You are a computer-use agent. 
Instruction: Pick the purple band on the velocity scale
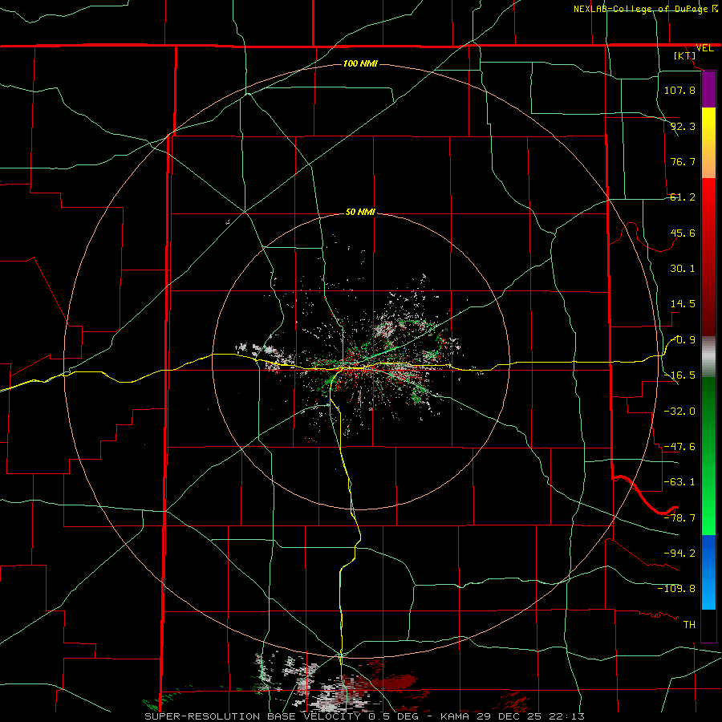coord(708,90)
